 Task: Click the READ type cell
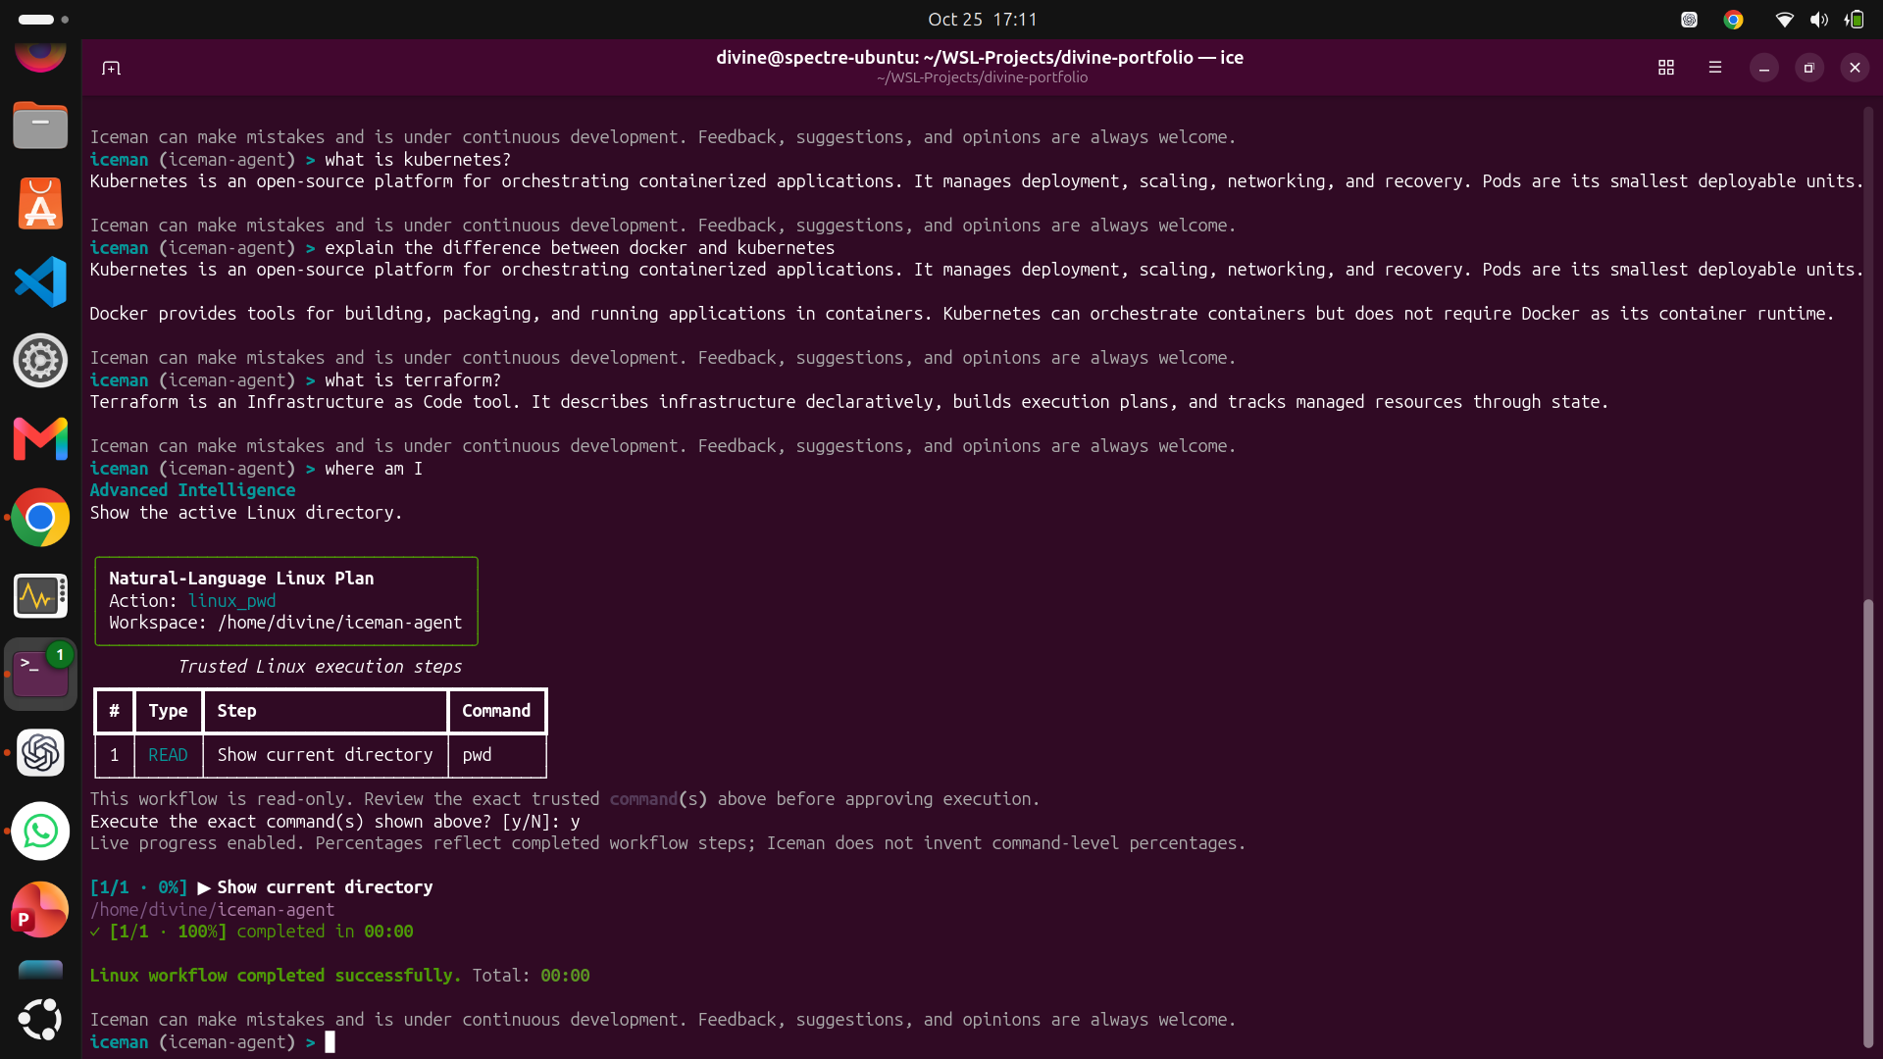click(168, 755)
